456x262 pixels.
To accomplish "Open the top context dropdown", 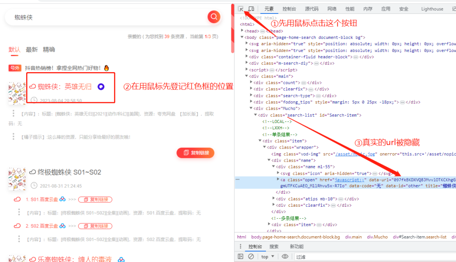I will 268,257.
